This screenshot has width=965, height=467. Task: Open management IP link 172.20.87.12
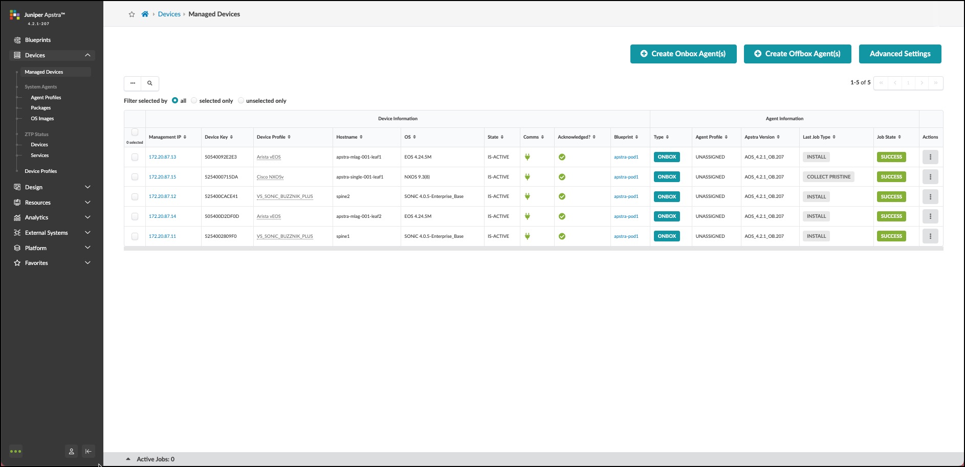tap(162, 196)
